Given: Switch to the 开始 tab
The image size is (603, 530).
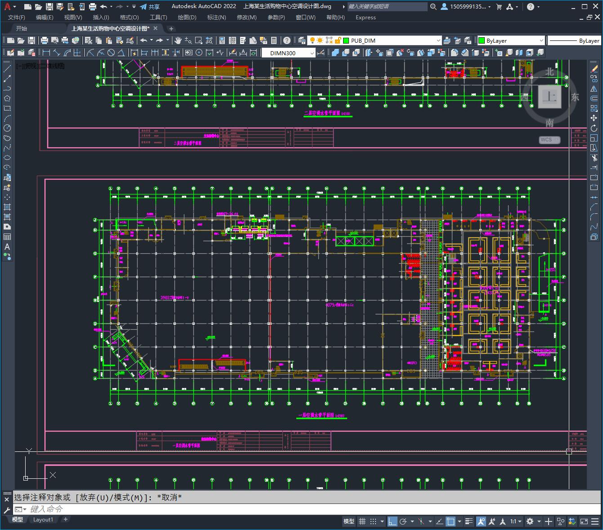Looking at the screenshot, I should pyautogui.click(x=22, y=28).
